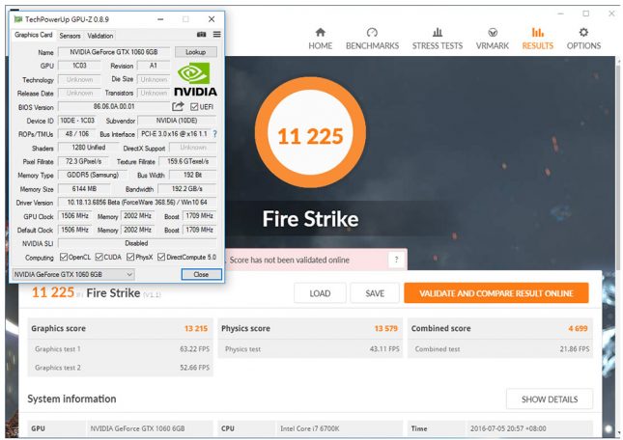Click the Intel Core i7 6700K text
Viewport: 623px width, 440px height.
pos(310,428)
